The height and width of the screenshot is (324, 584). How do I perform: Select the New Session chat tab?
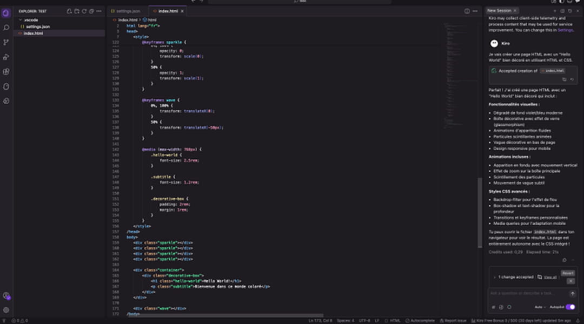[x=499, y=10]
